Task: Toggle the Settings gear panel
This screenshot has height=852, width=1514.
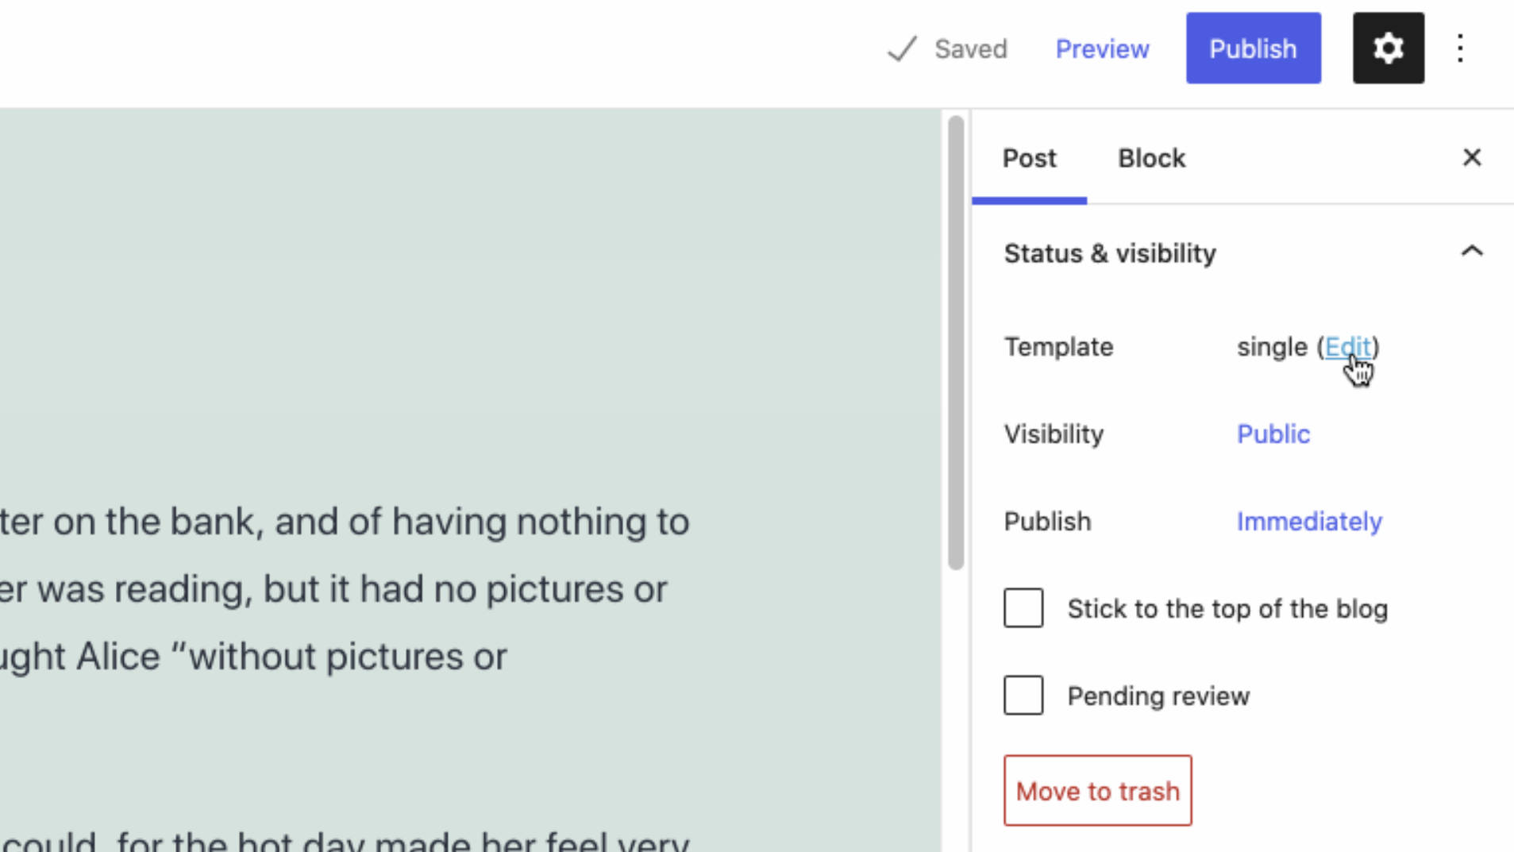Action: click(1388, 48)
